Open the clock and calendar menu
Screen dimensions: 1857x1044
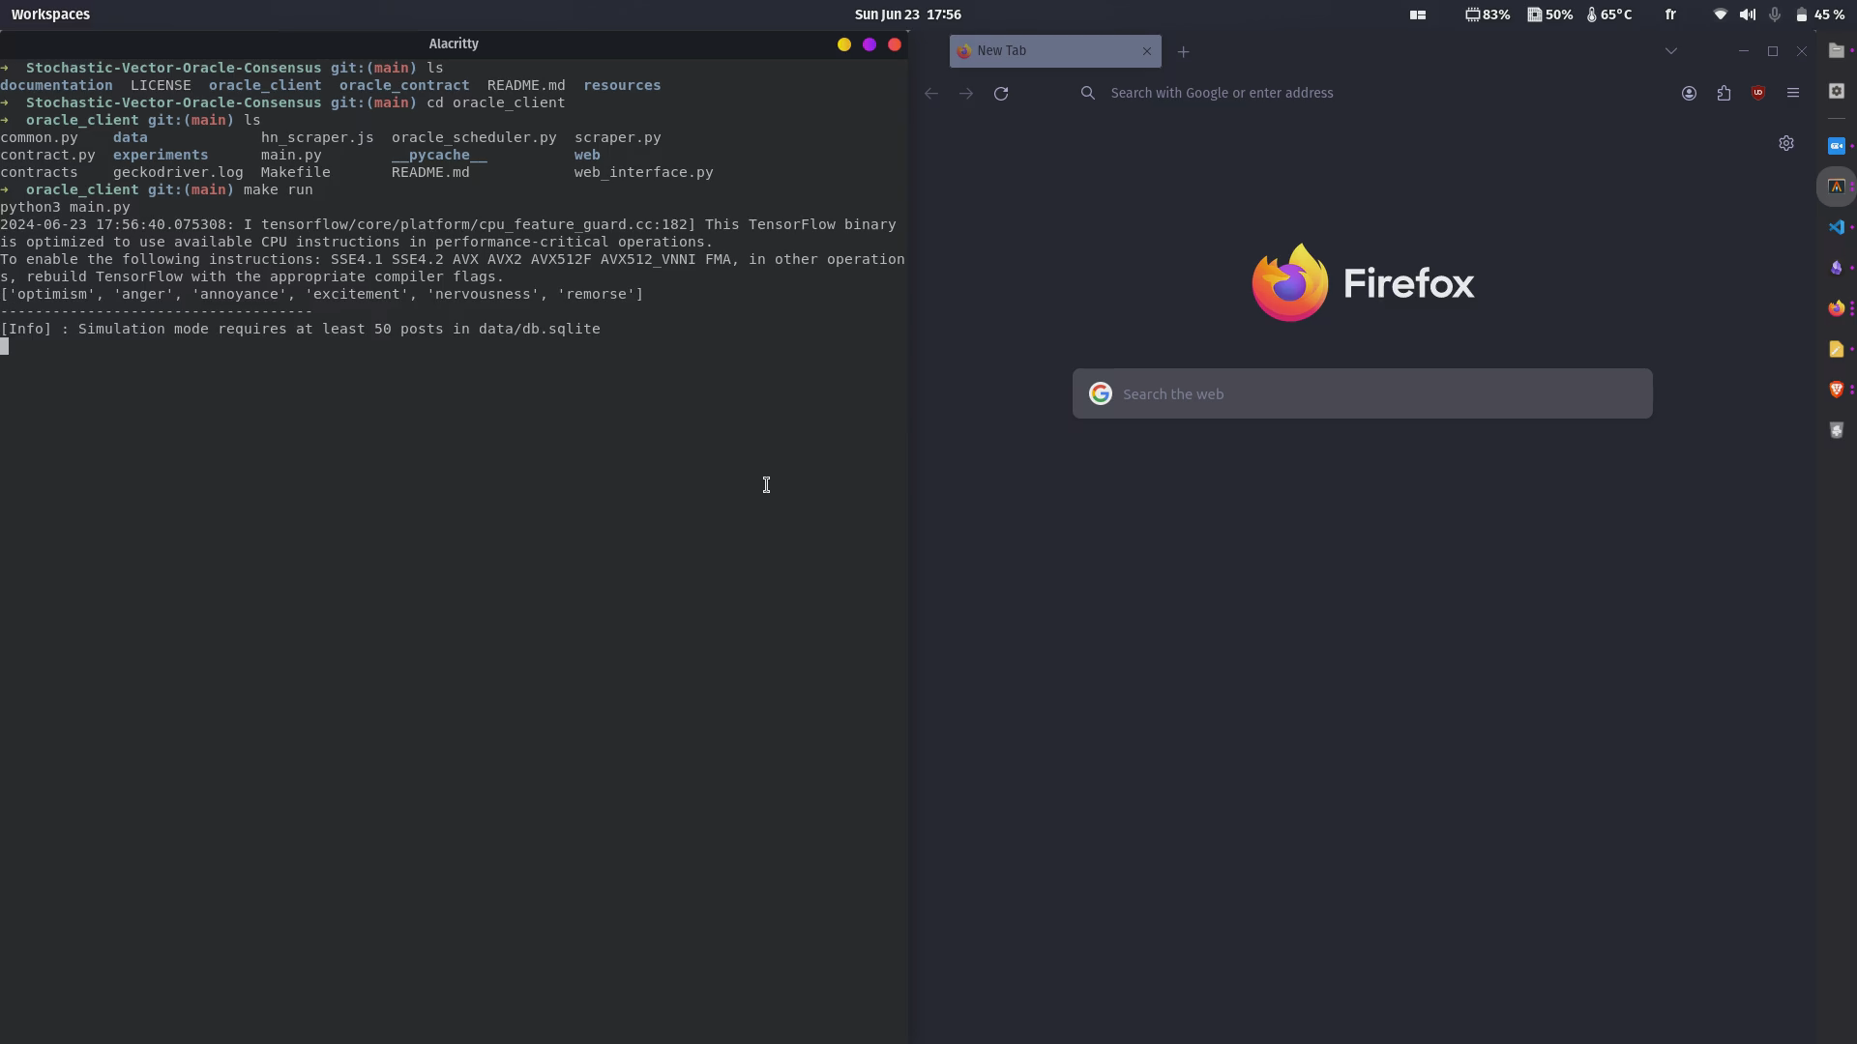click(907, 14)
